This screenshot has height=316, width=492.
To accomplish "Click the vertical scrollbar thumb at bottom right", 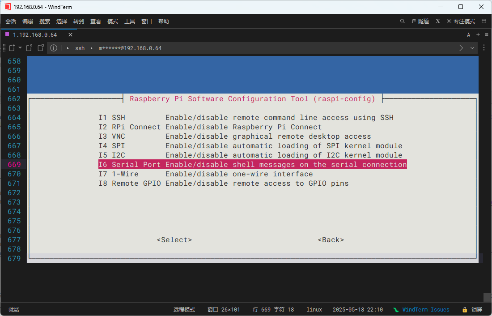I will (487, 297).
